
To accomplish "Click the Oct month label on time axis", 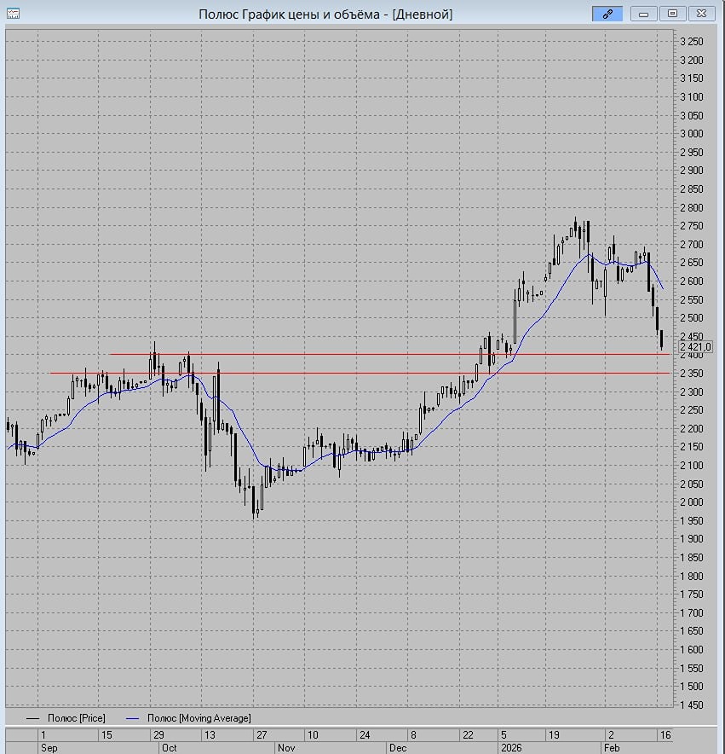I will point(170,748).
